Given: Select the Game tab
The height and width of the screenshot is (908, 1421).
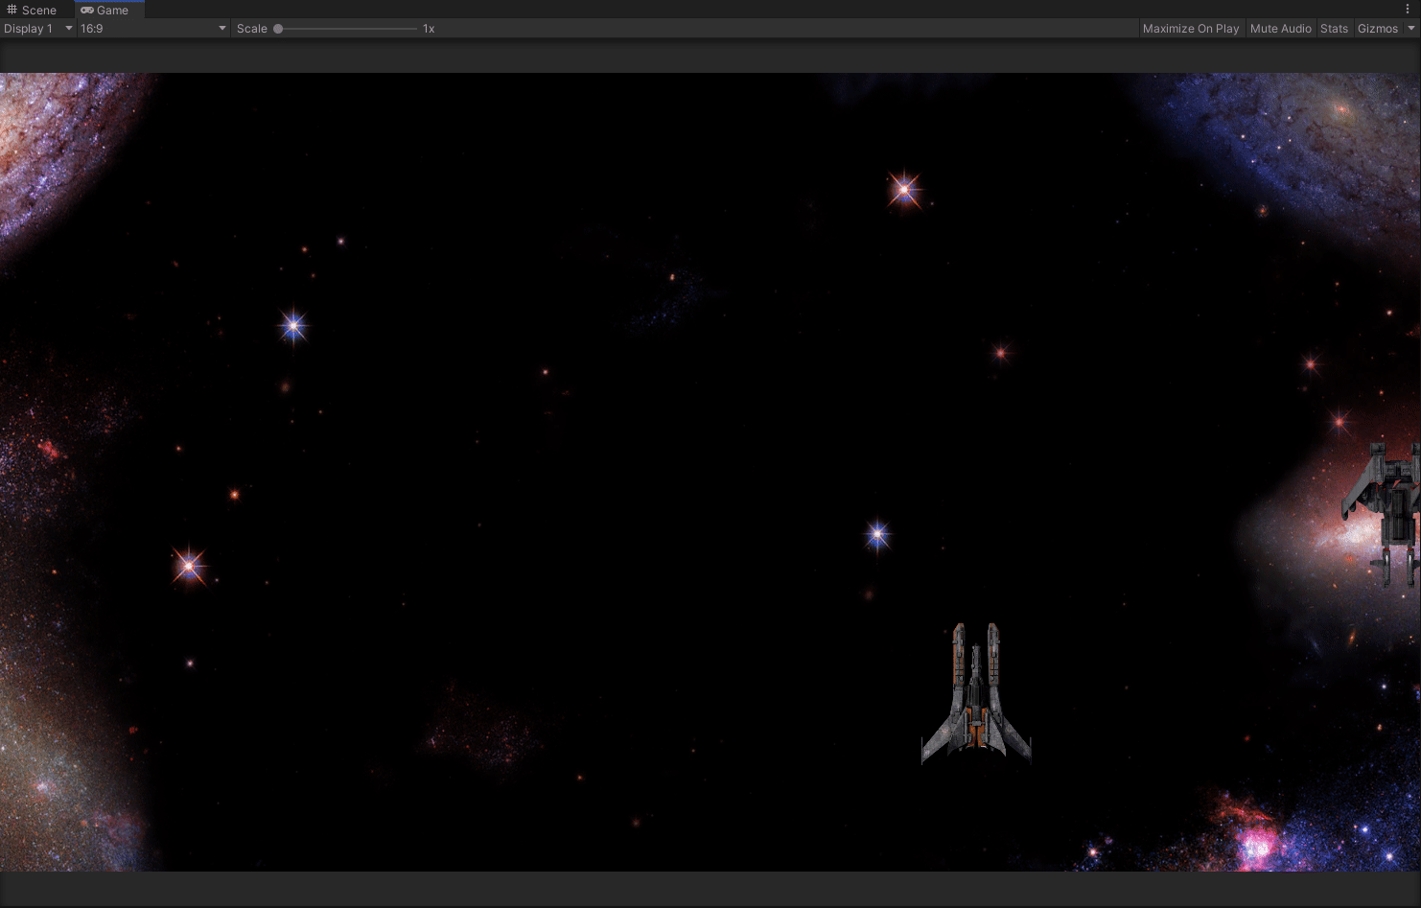Looking at the screenshot, I should 108,10.
